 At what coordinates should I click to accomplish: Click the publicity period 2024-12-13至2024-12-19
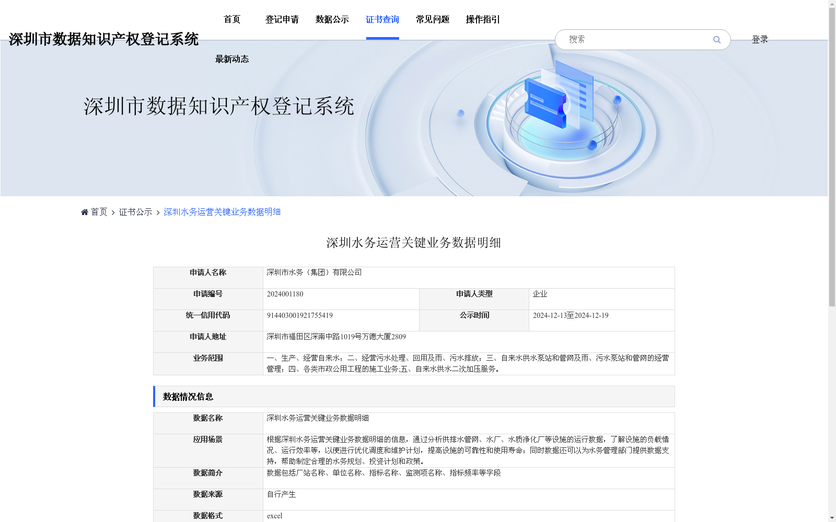coord(571,315)
